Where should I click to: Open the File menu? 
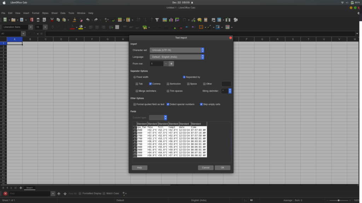pyautogui.click(x=3, y=13)
